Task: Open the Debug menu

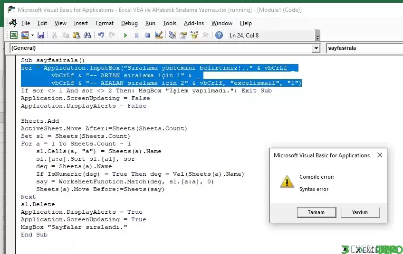Action: [x=129, y=23]
